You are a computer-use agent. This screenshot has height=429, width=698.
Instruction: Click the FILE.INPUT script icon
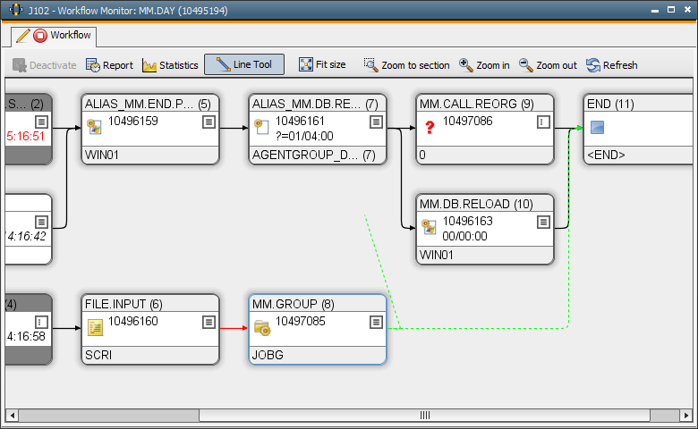click(x=95, y=328)
